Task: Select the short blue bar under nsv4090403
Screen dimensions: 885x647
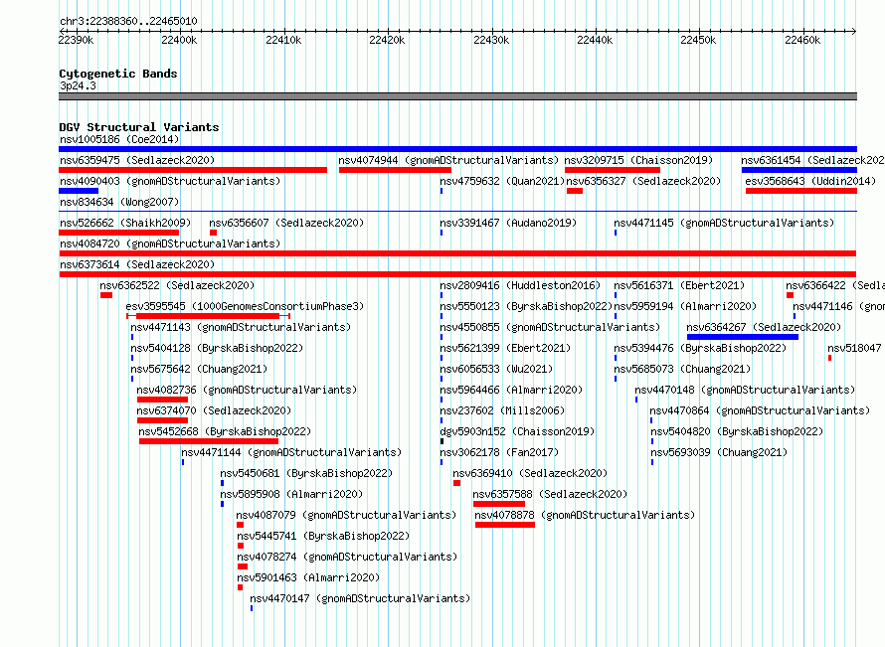Action: (79, 191)
